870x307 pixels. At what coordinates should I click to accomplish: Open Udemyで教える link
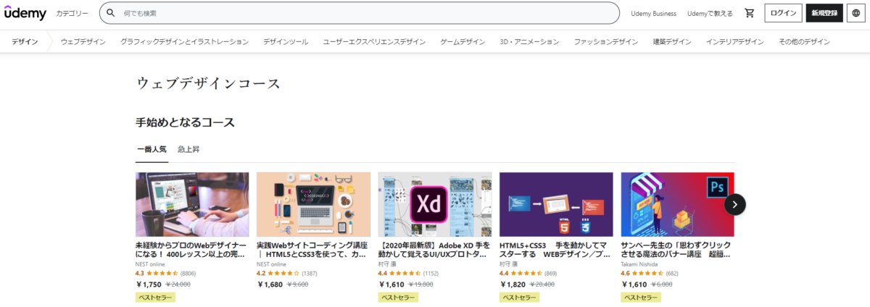coord(710,13)
